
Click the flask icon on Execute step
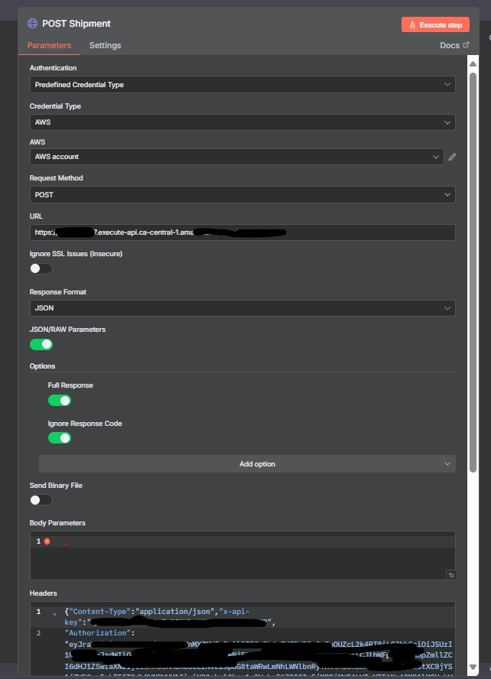coord(412,25)
